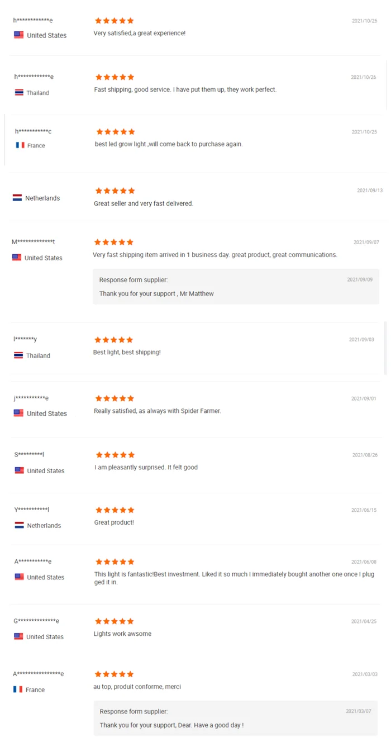Click star rating above "Really satisfied" Spider Farmer review
This screenshot has width=391, height=747.
pyautogui.click(x=115, y=398)
